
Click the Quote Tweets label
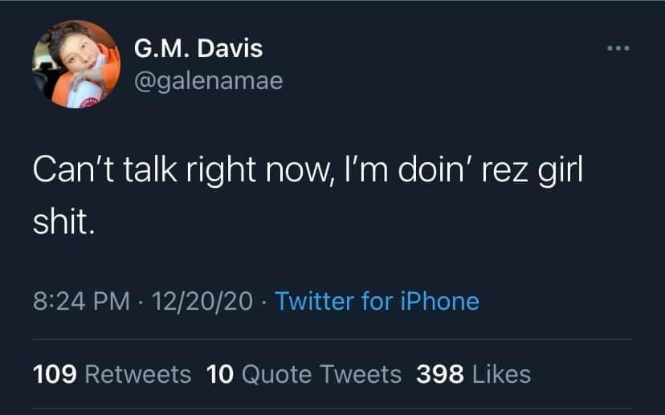point(321,374)
